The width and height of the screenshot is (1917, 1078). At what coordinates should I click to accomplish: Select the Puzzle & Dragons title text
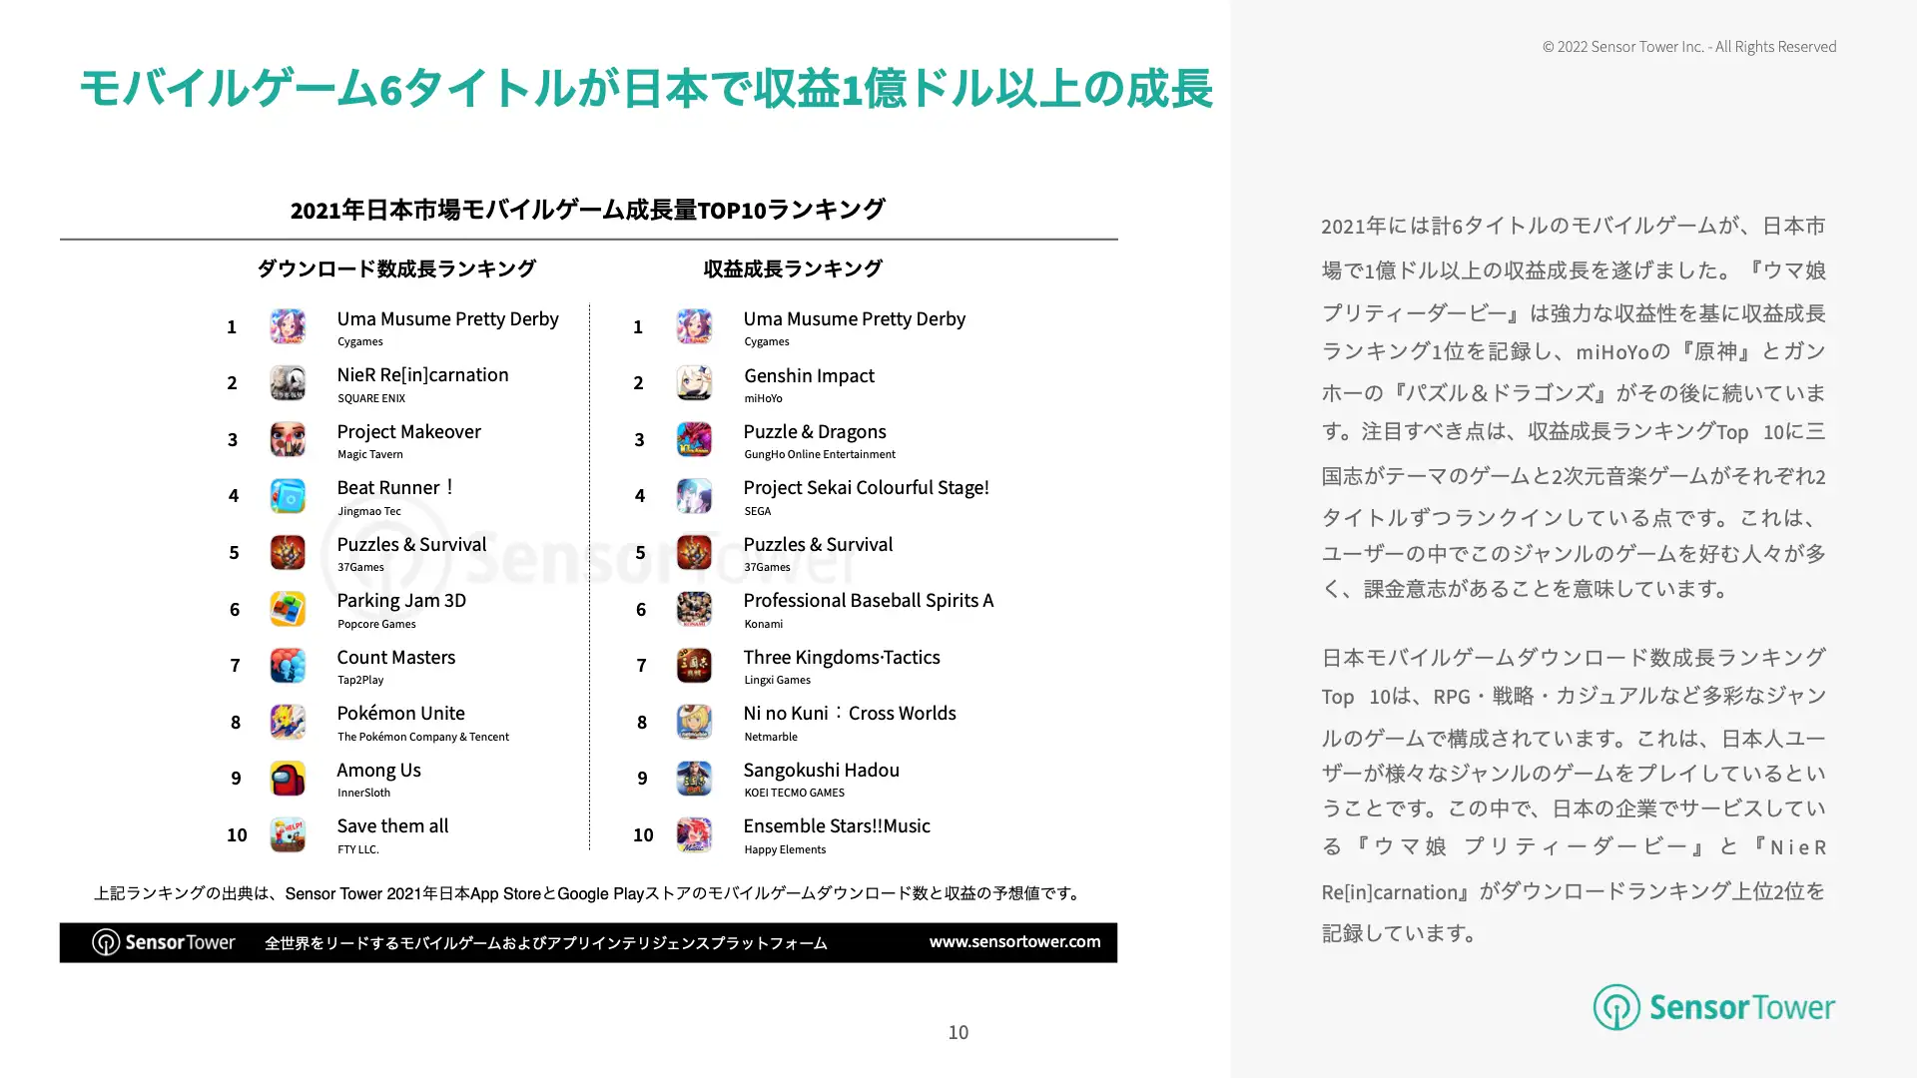click(815, 432)
